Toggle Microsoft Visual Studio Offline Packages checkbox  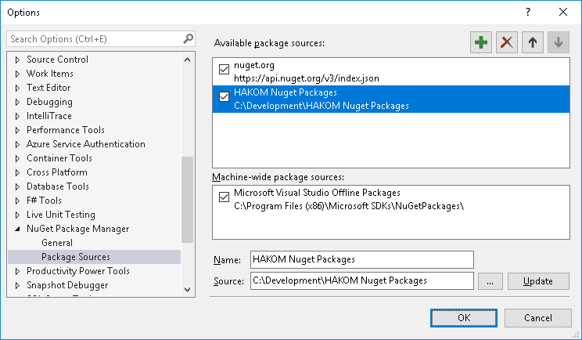225,197
